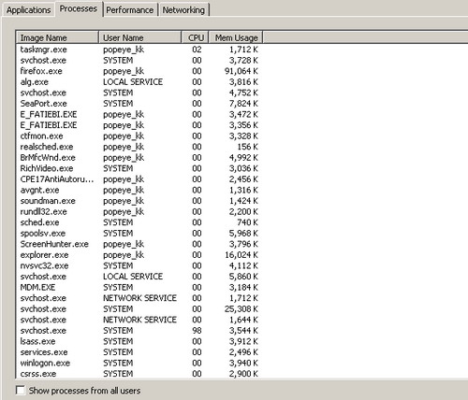The height and width of the screenshot is (400, 468).
Task: Select the svchost.exe row using 98 CPU
Action: tap(139, 330)
